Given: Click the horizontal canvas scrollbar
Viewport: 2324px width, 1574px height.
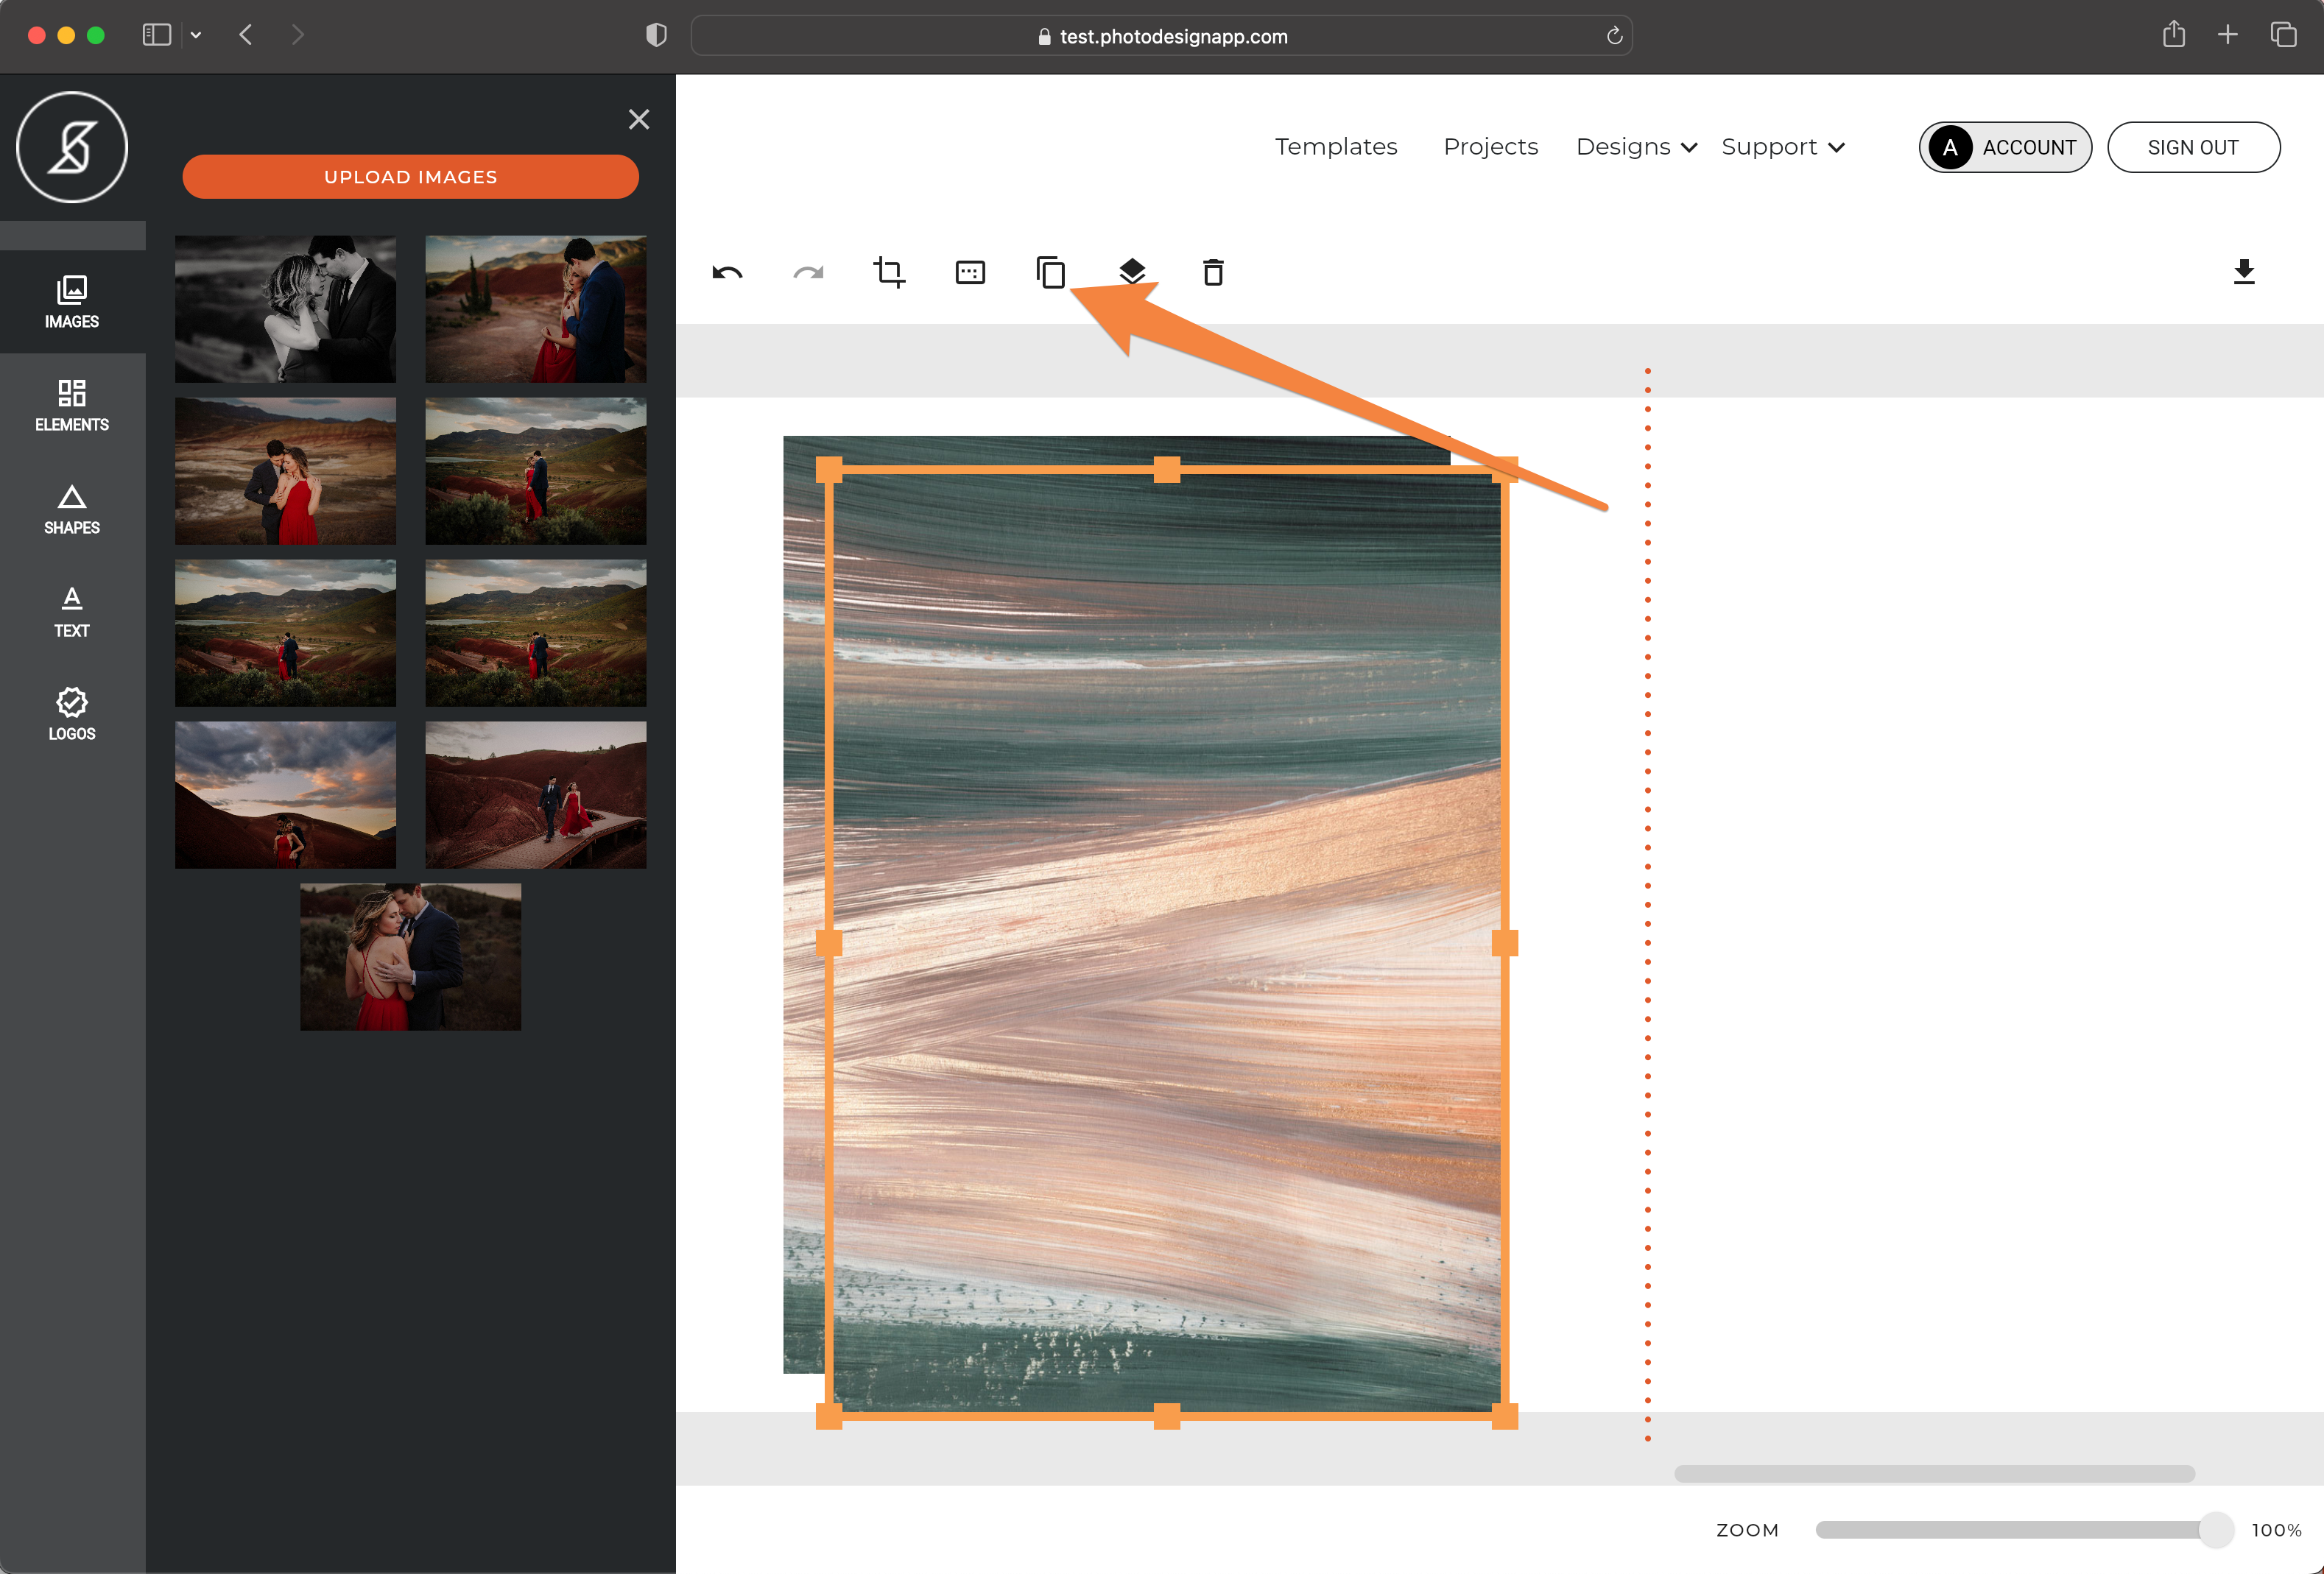Looking at the screenshot, I should coord(1934,1474).
